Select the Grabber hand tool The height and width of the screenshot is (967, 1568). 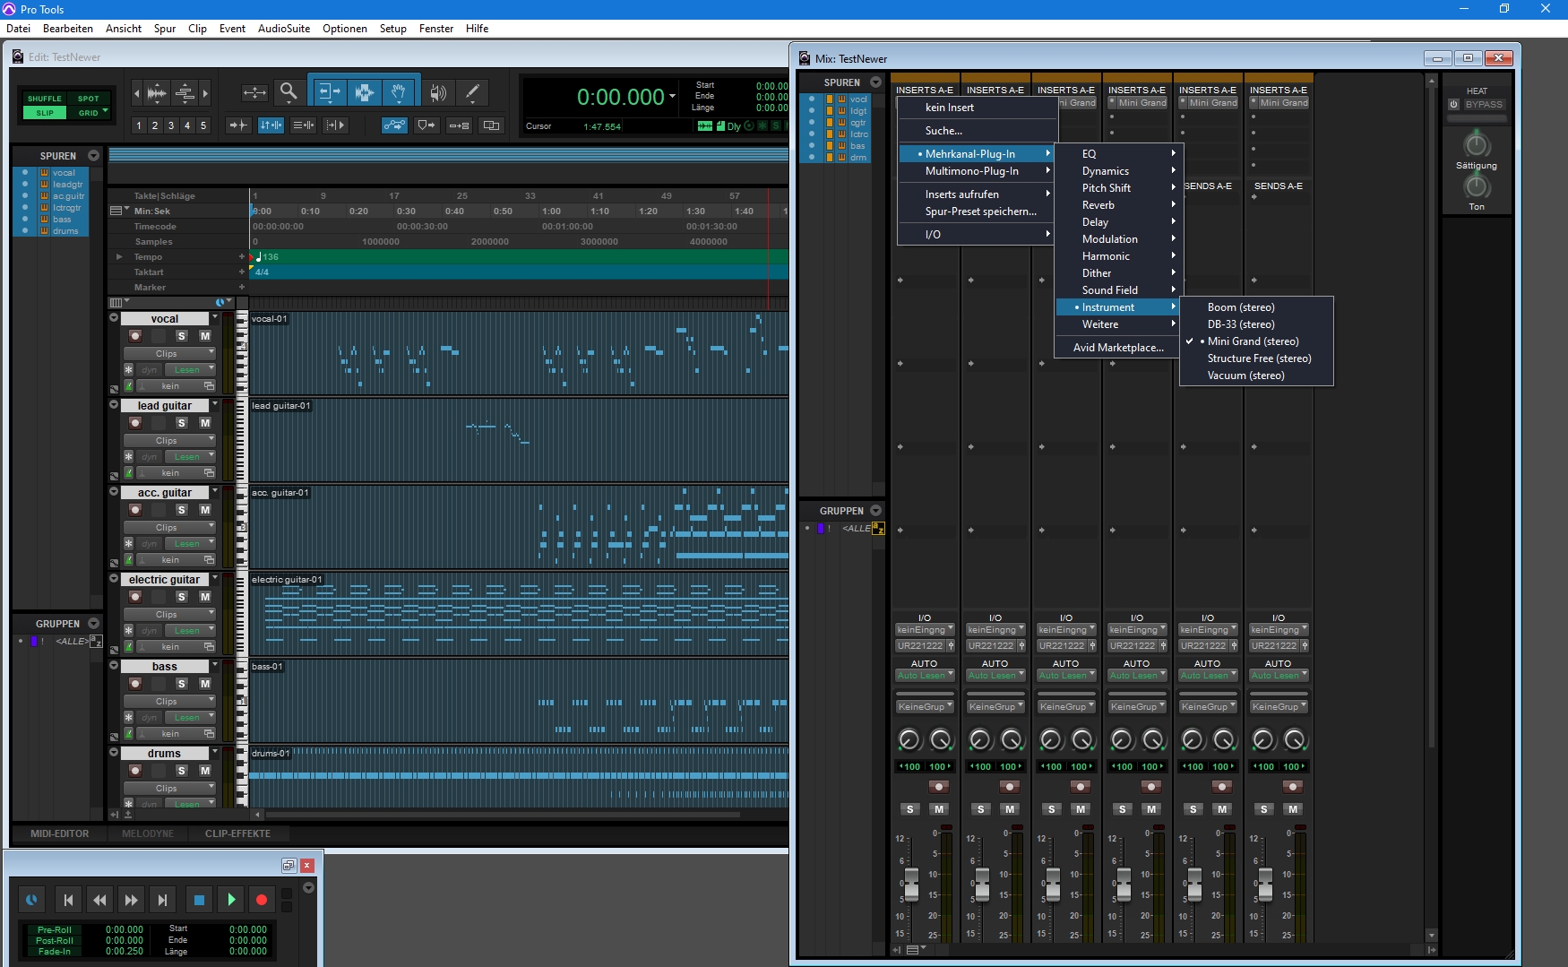click(399, 91)
